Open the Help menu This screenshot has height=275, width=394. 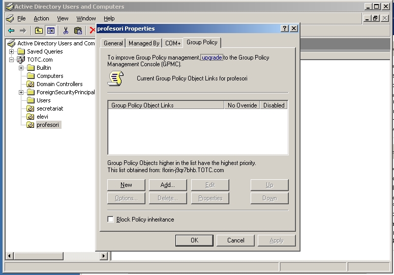click(x=109, y=18)
